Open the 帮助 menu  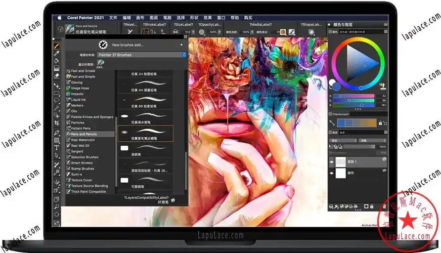pos(235,17)
